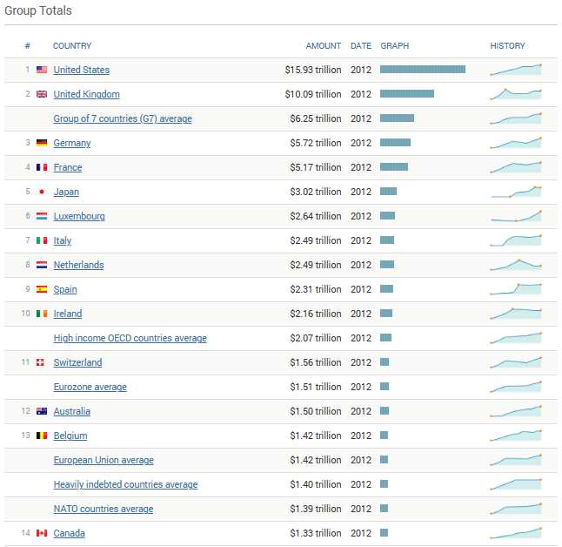This screenshot has width=562, height=547.
Task: Open the United Kingdom link
Action: pyautogui.click(x=86, y=94)
